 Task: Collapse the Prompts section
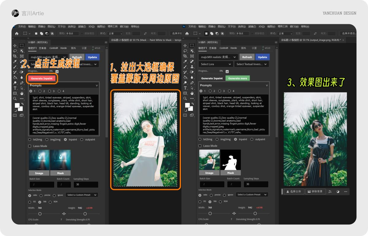(x=96, y=85)
